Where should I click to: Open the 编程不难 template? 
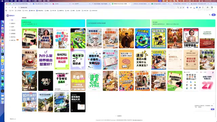coord(159,38)
